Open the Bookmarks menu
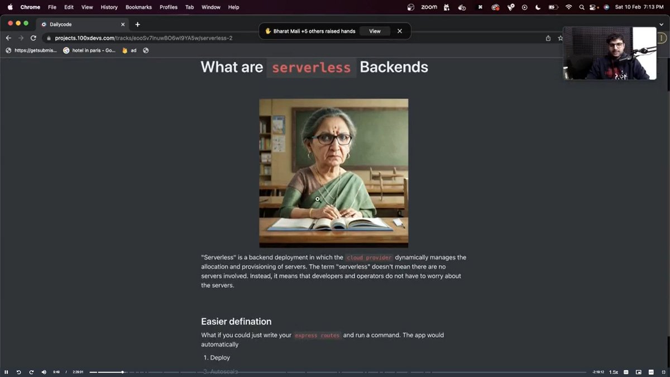The image size is (670, 377). (138, 7)
